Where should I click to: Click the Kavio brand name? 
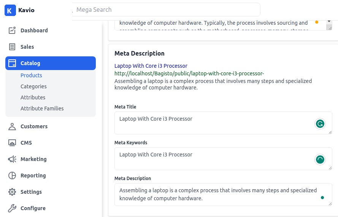[26, 10]
